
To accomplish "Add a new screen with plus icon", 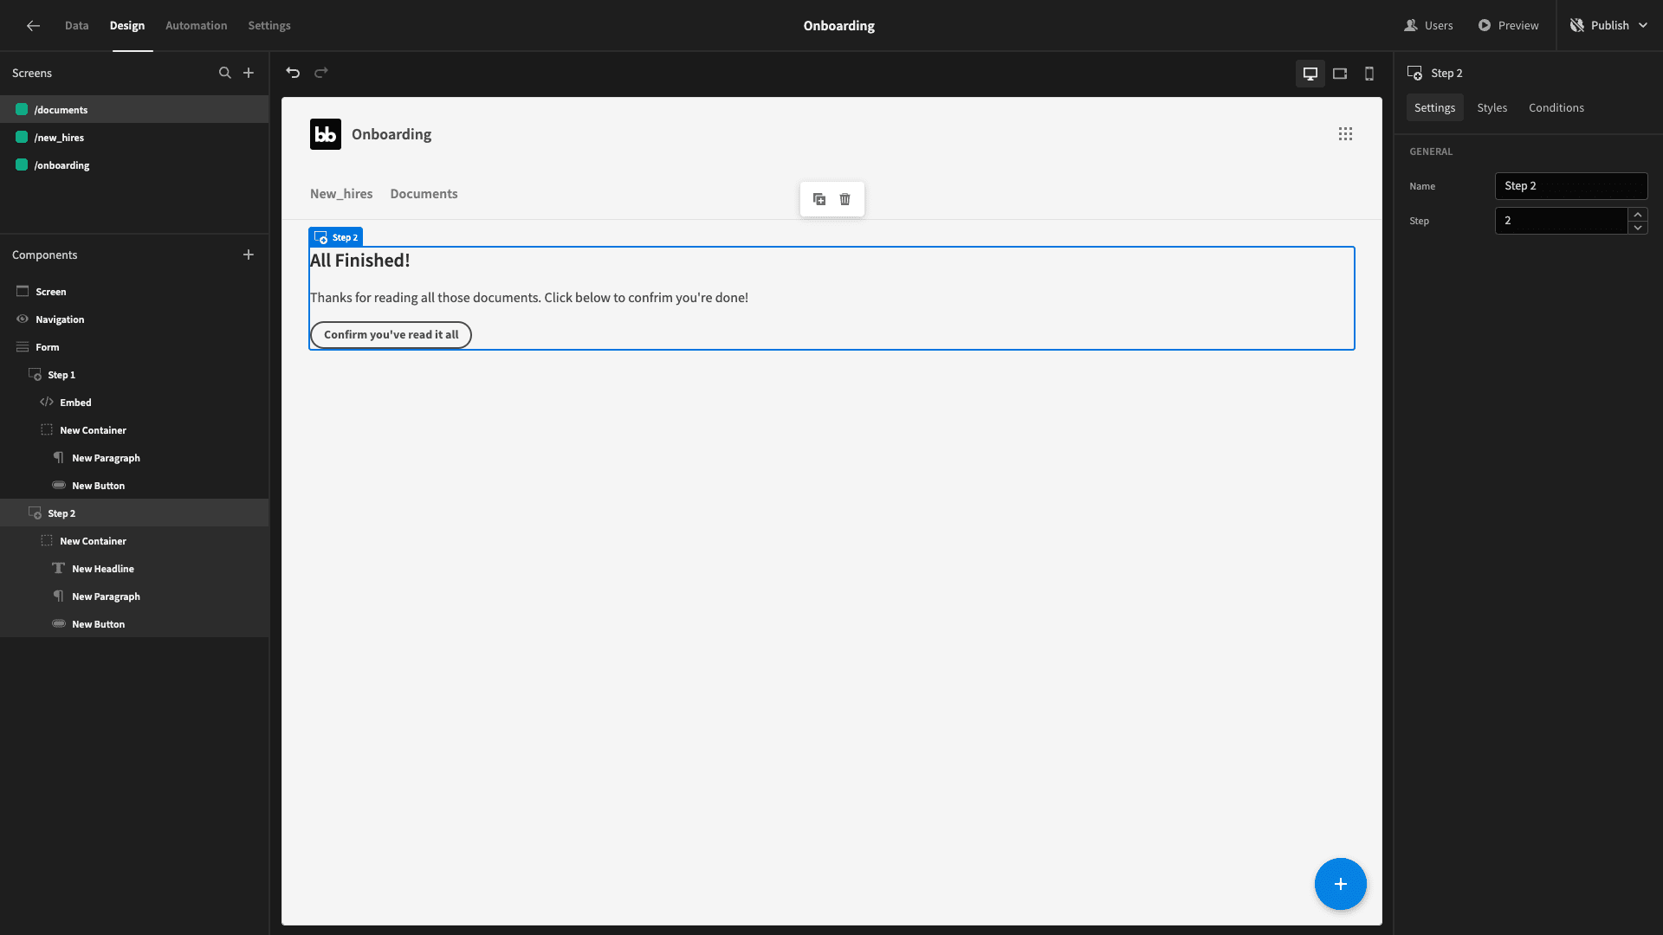I will click(249, 74).
